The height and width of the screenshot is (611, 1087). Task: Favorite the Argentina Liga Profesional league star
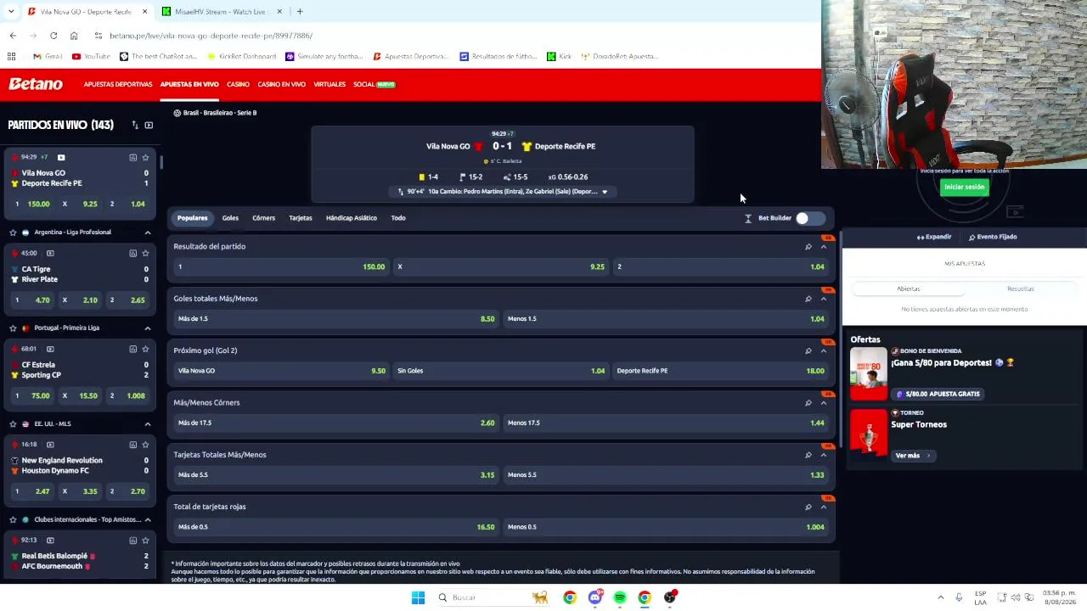coord(13,232)
